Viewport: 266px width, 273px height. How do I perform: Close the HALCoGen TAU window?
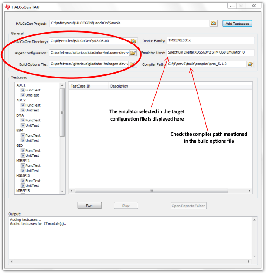[253, 6]
